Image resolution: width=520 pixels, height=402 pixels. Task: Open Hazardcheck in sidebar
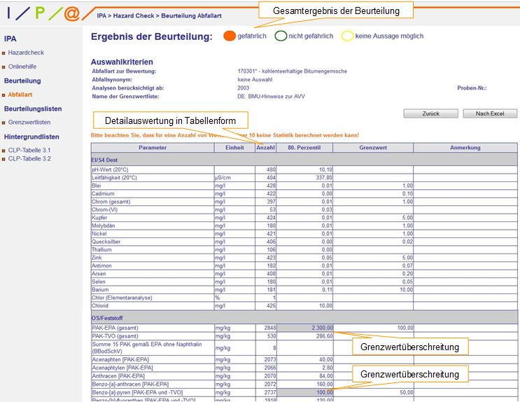tap(26, 53)
